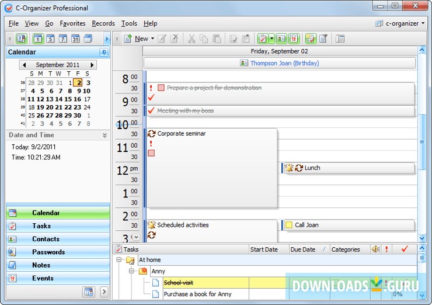Select the Scheduled activities appointment

211,231
